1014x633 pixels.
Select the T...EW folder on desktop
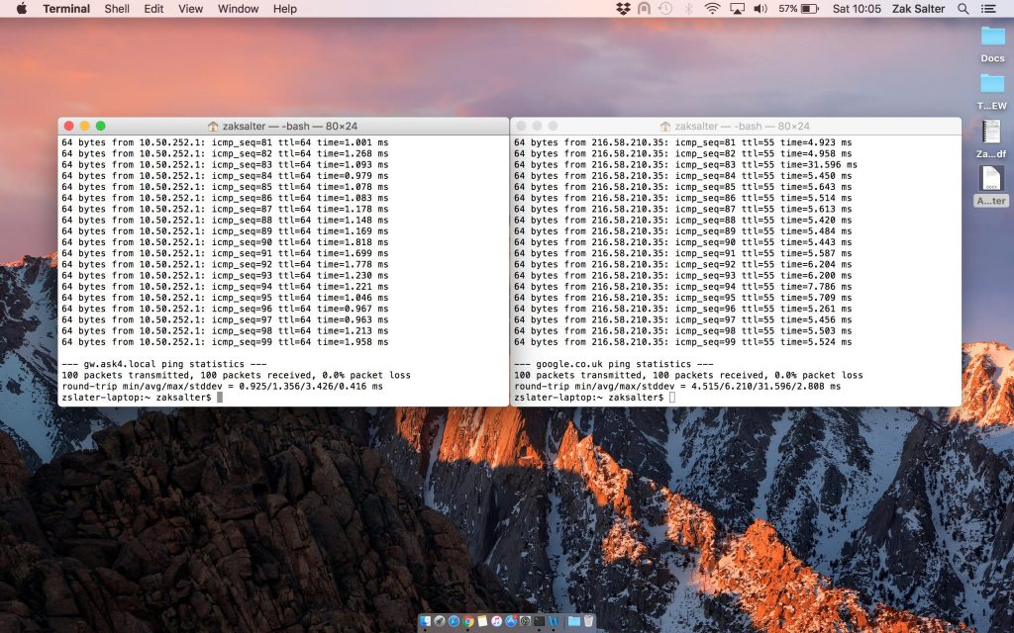click(992, 92)
